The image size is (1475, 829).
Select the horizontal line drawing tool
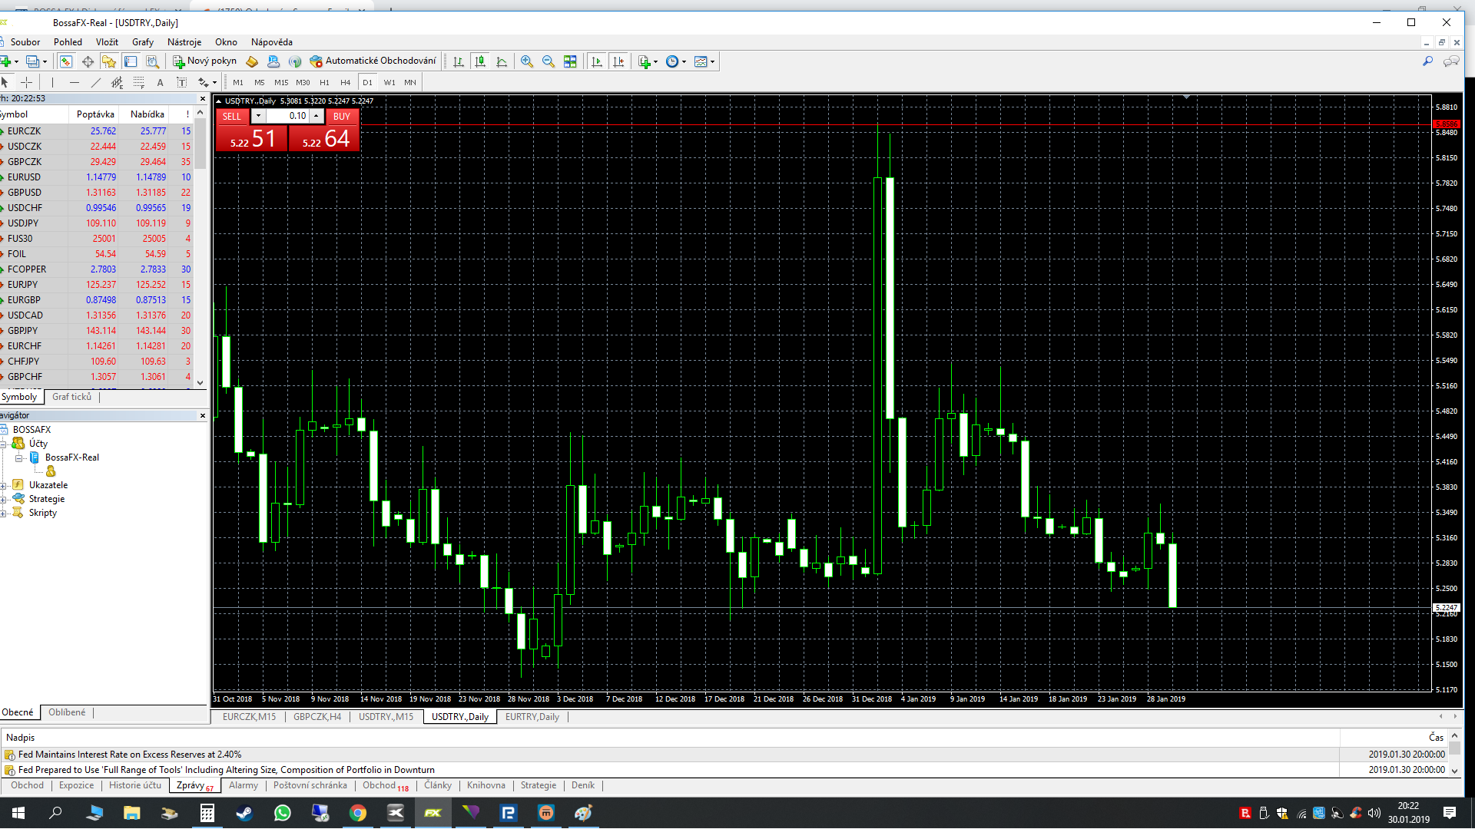coord(74,82)
